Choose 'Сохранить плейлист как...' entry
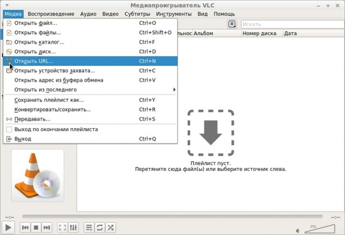This screenshot has height=235, width=345. [90, 100]
